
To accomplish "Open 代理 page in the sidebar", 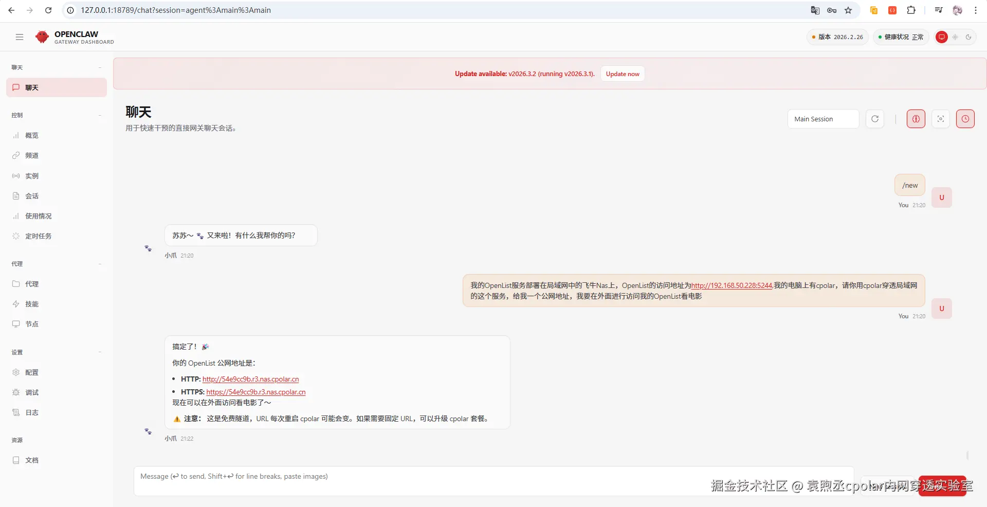I will pyautogui.click(x=57, y=284).
